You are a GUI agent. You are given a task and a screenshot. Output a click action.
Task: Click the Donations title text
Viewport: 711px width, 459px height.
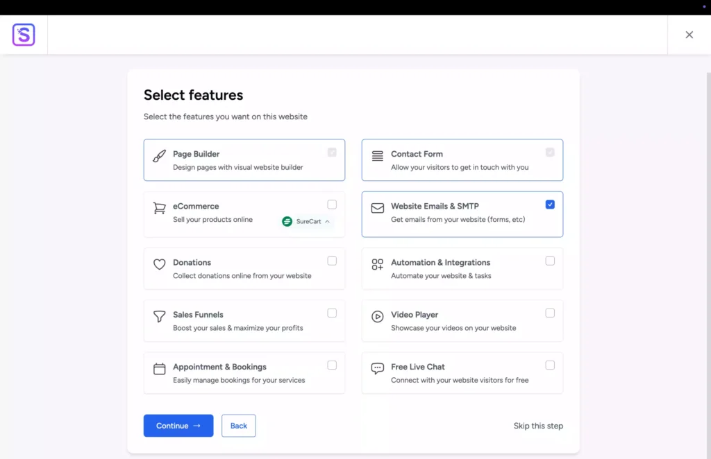point(192,263)
